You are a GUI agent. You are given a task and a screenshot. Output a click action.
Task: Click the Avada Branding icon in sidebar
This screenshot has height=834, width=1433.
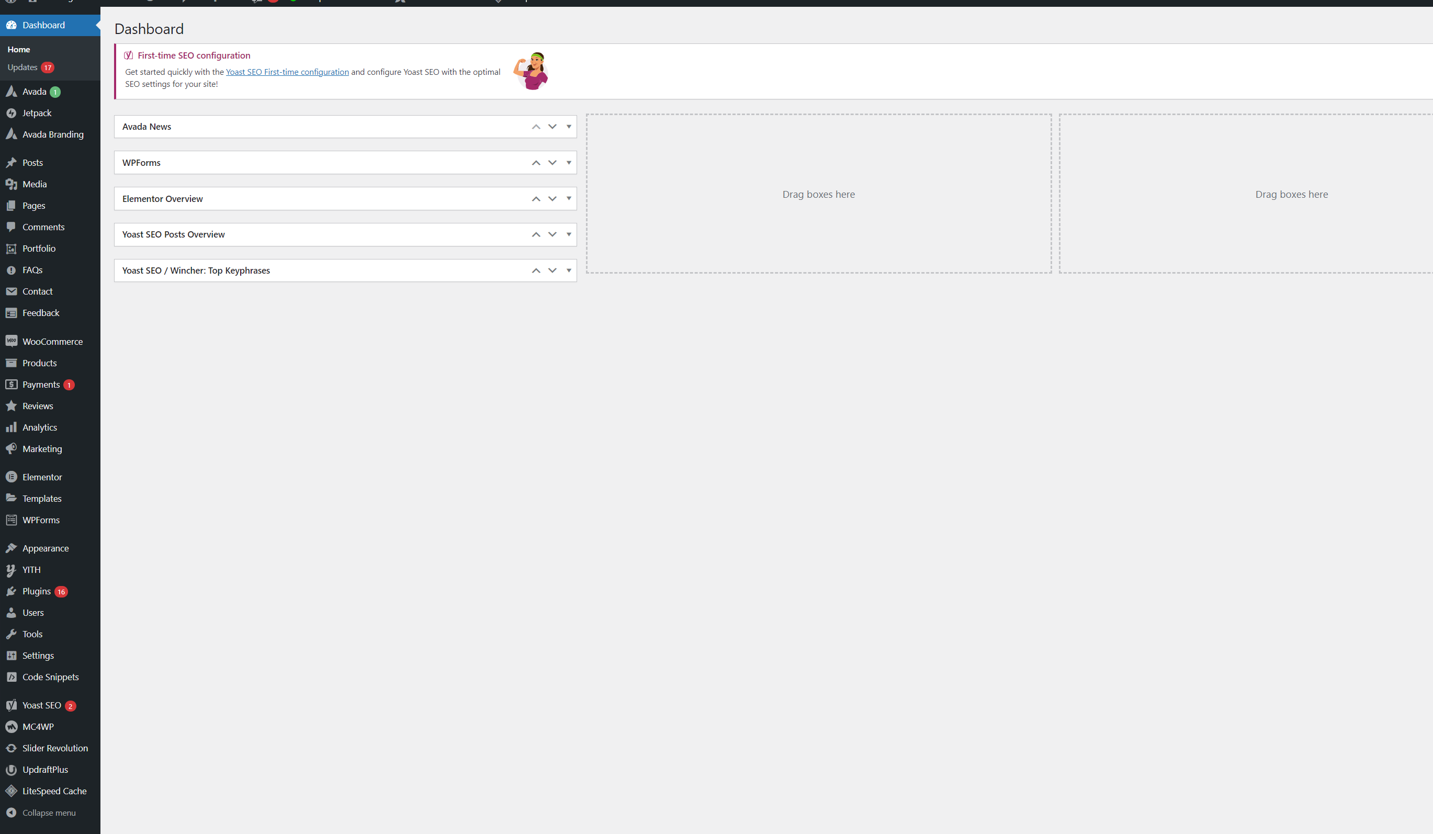[12, 134]
